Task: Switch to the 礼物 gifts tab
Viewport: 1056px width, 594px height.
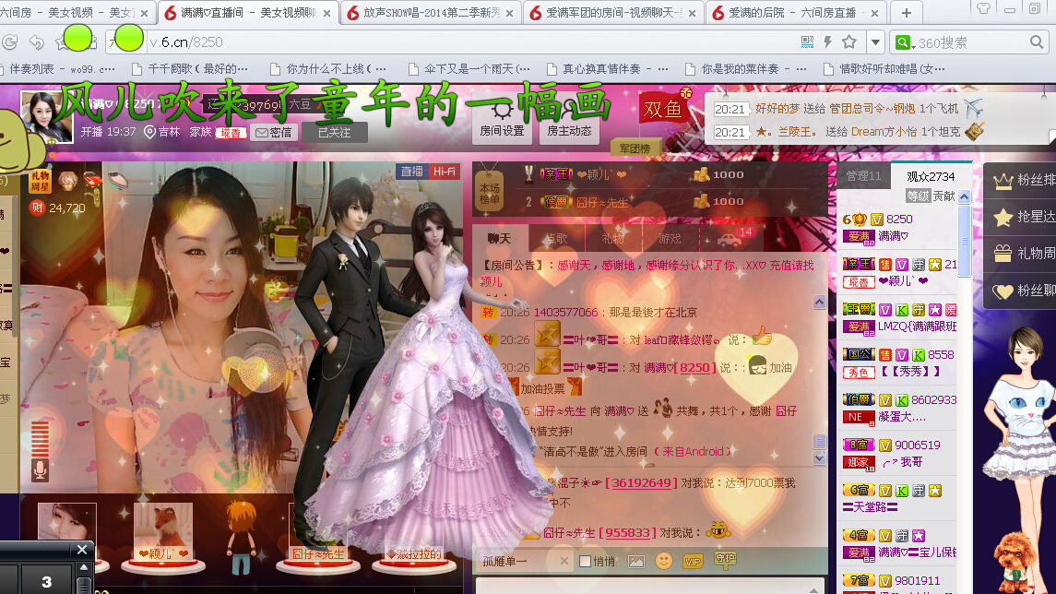Action: pyautogui.click(x=613, y=238)
